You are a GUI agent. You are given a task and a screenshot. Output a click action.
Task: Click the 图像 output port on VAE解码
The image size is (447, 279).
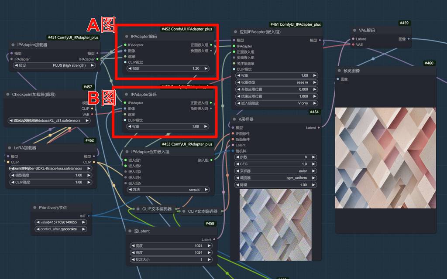coord(408,39)
